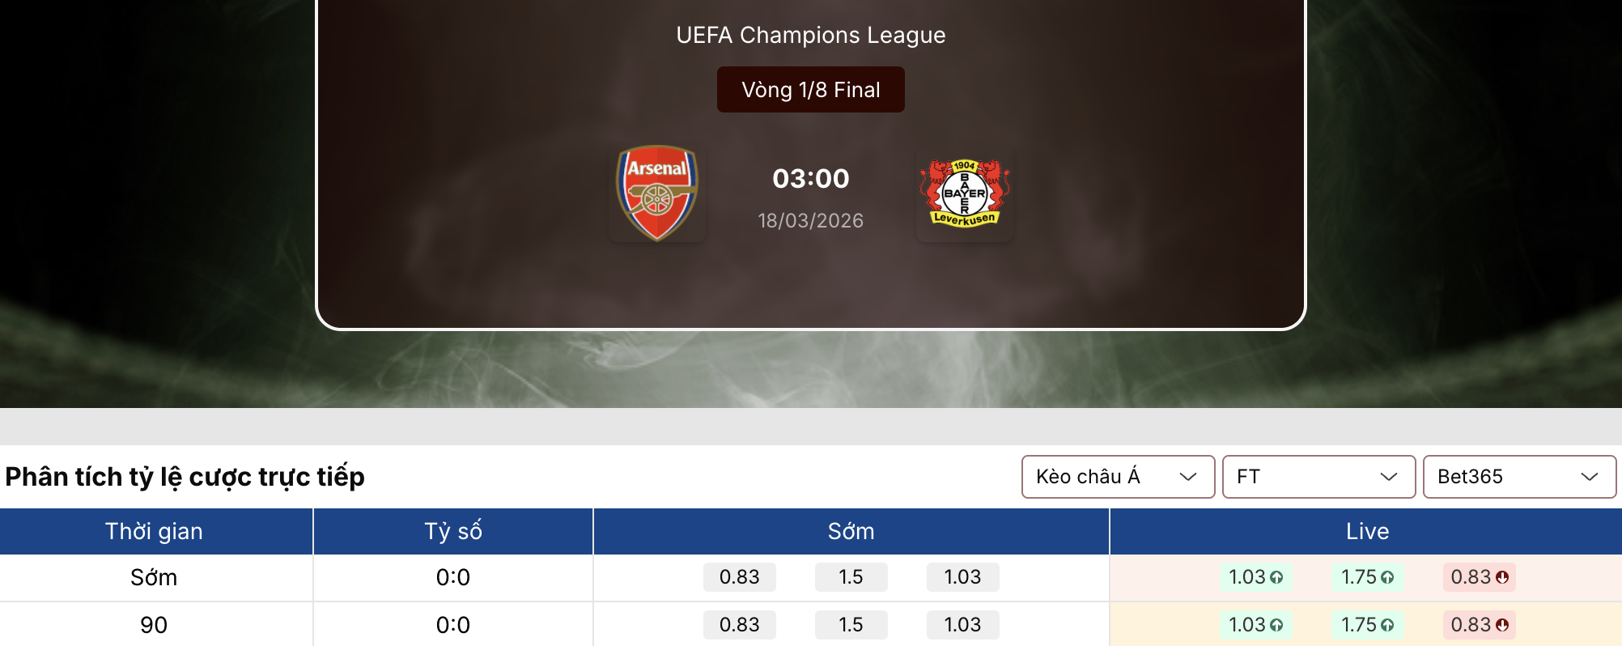Click the Bayer Leverkusen club crest
The image size is (1622, 646).
964,193
